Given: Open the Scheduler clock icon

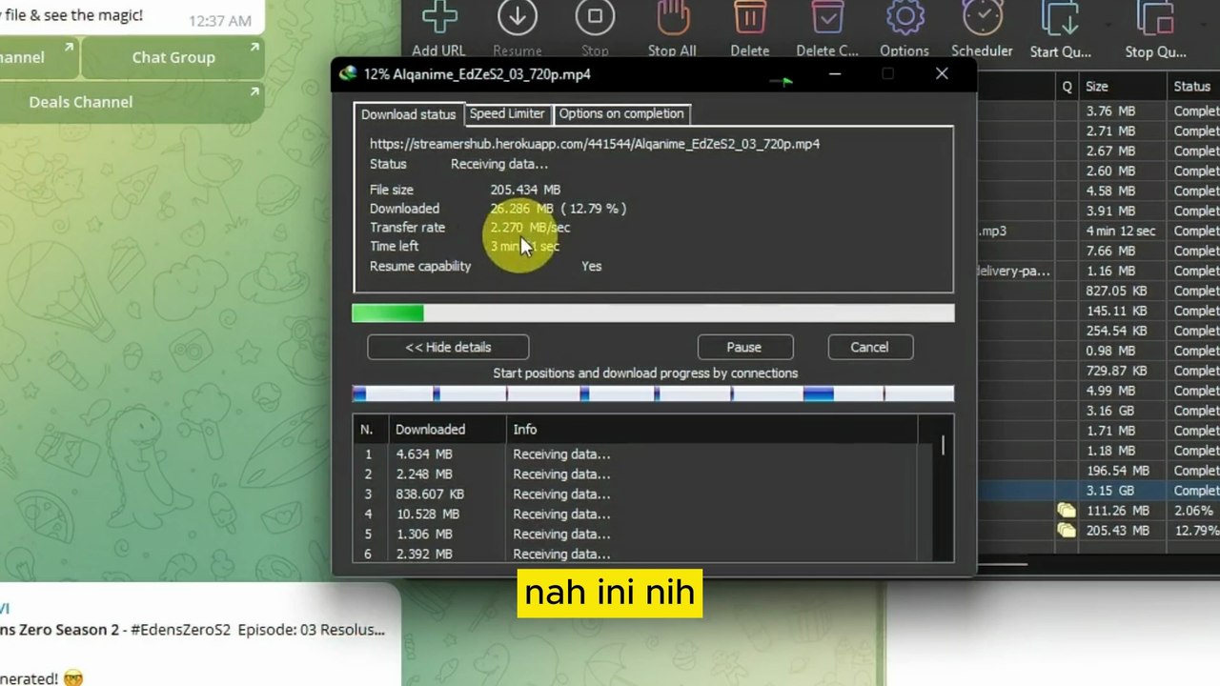Looking at the screenshot, I should (x=982, y=16).
